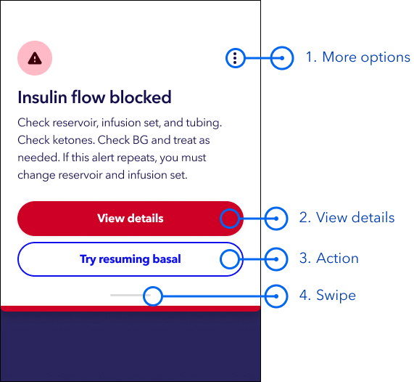The width and height of the screenshot is (414, 382).
Task: Click blue marker ring at swipe handle end
Action: (x=153, y=296)
